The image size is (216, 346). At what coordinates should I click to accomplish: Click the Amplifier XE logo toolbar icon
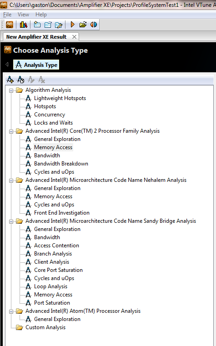click(x=10, y=25)
